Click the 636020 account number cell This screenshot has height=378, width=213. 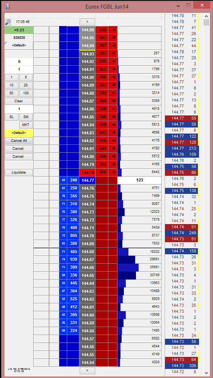pyautogui.click(x=19, y=38)
